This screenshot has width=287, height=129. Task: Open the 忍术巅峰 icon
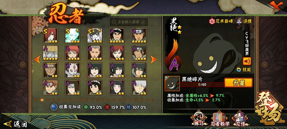[221, 21]
